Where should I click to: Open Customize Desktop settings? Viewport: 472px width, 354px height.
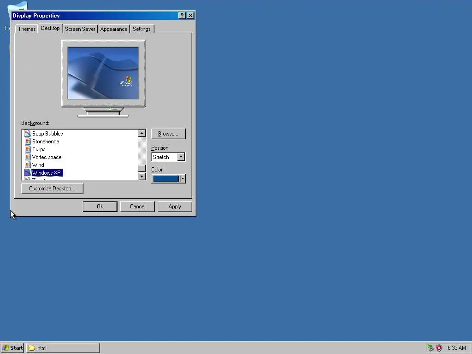click(x=52, y=189)
